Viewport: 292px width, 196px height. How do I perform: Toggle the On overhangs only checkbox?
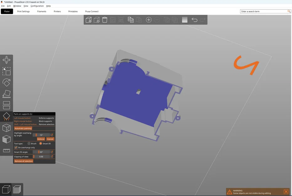click(16, 147)
